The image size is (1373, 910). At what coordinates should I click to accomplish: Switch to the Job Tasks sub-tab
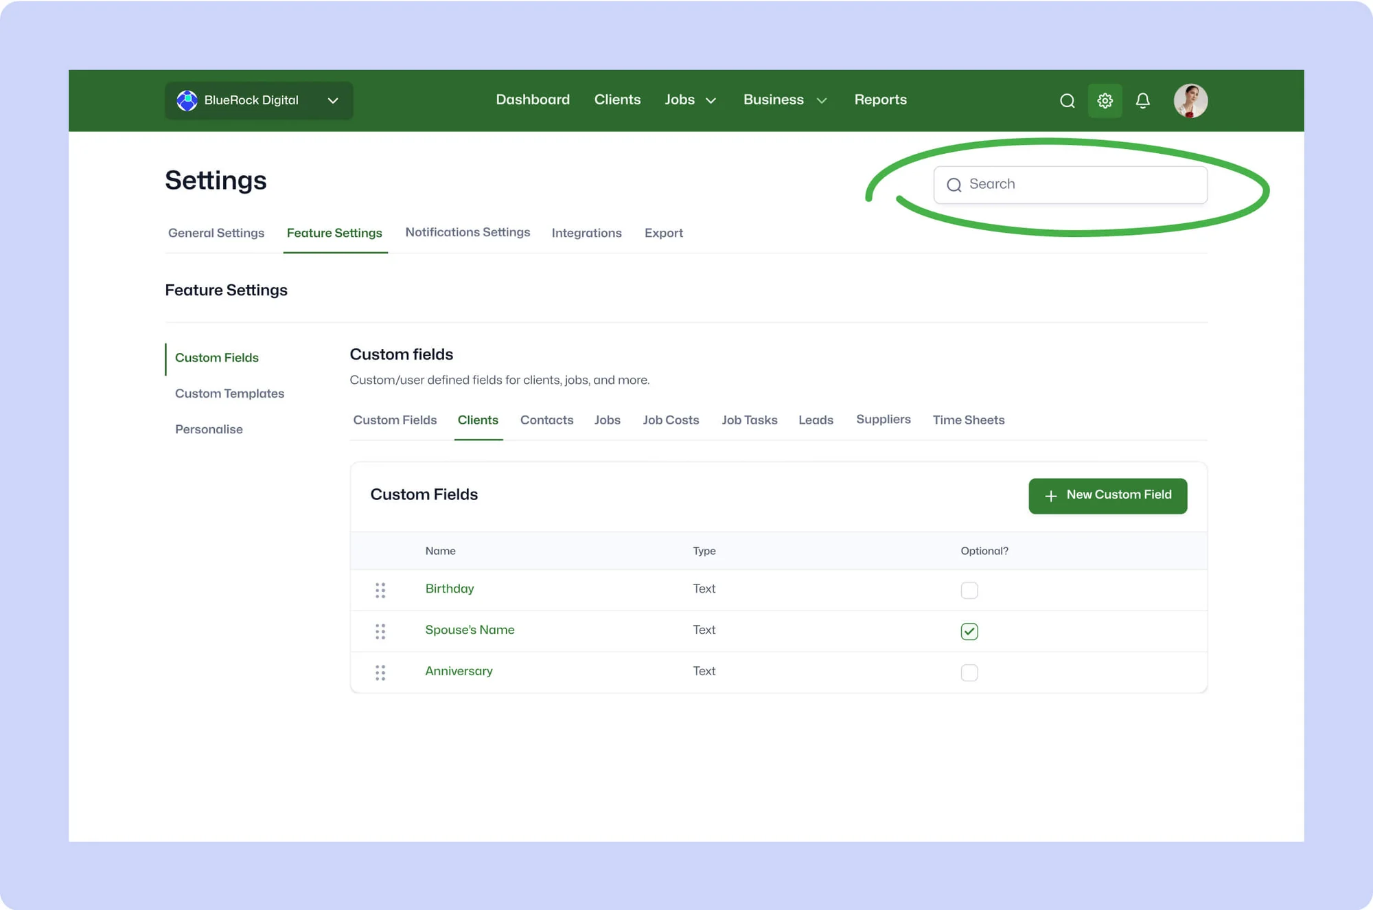(749, 420)
